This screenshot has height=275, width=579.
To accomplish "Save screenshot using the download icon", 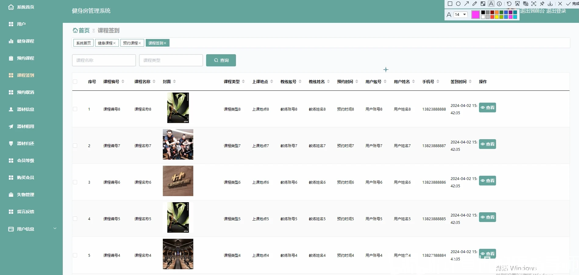I will click(550, 4).
